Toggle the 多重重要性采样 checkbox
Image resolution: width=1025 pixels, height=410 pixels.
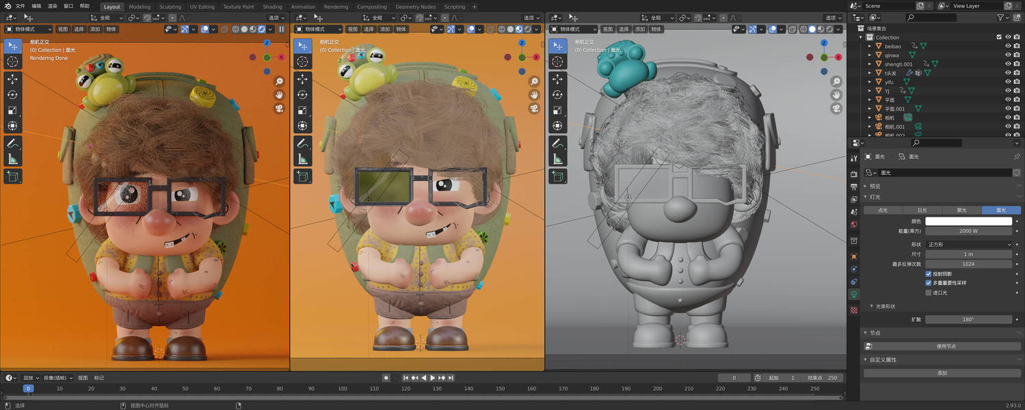[x=929, y=283]
